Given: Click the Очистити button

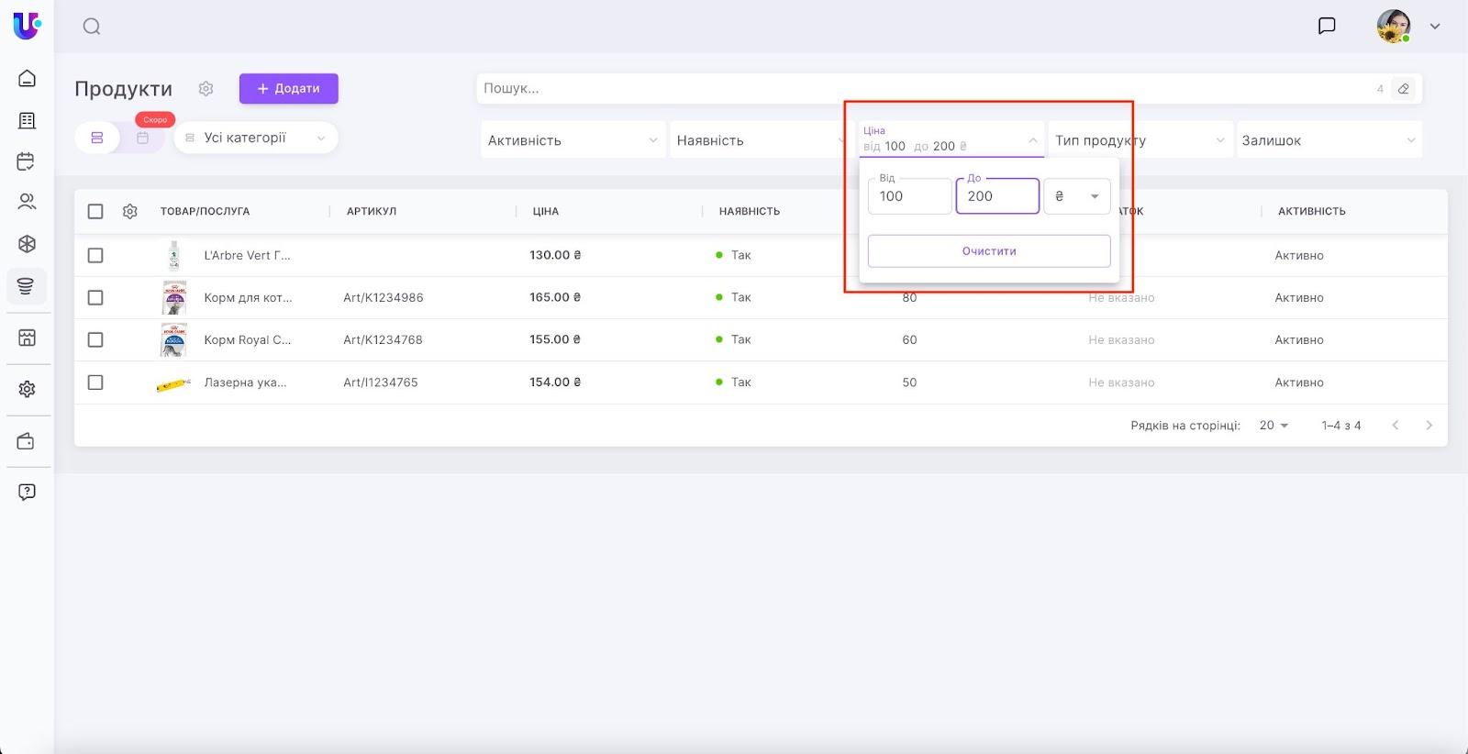Looking at the screenshot, I should pyautogui.click(x=988, y=251).
